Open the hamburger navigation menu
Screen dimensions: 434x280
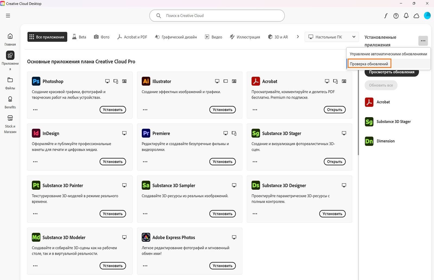pos(8,16)
